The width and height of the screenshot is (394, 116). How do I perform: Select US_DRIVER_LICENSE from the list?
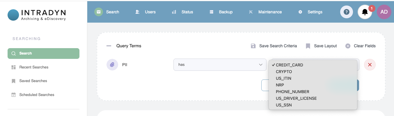[x=296, y=98]
